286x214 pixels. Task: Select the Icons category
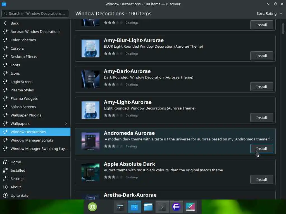coord(35,73)
